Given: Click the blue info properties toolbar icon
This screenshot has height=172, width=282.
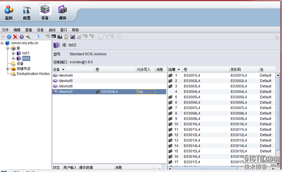Looking at the screenshot, I should click(x=9, y=37).
